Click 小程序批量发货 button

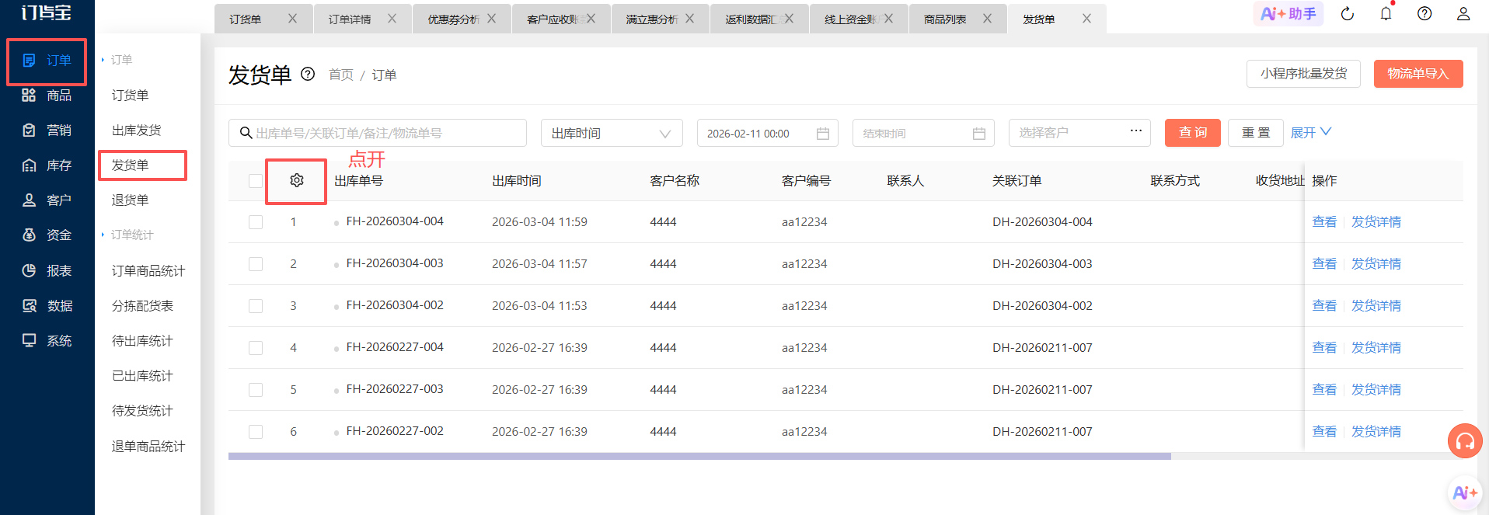tap(1304, 74)
